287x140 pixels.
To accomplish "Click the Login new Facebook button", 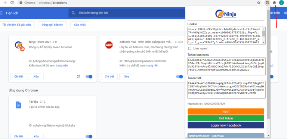I will (226, 125).
